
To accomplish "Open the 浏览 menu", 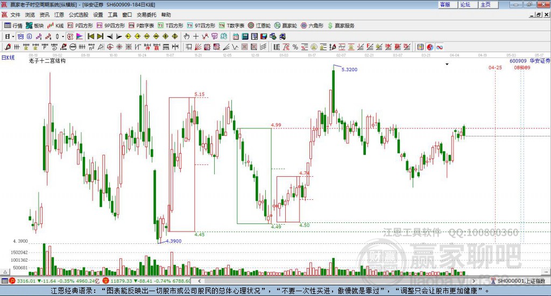I will (30, 15).
